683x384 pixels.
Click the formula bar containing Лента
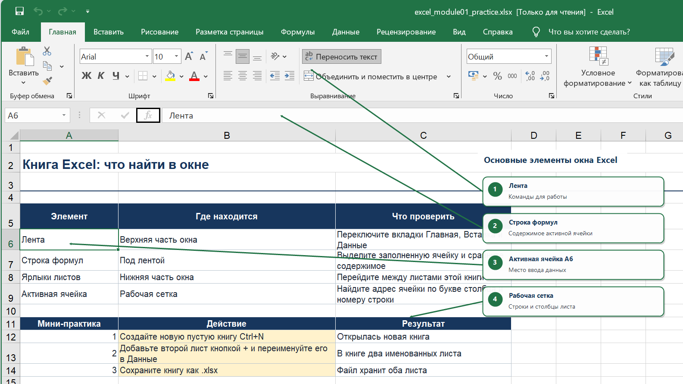[x=422, y=116]
